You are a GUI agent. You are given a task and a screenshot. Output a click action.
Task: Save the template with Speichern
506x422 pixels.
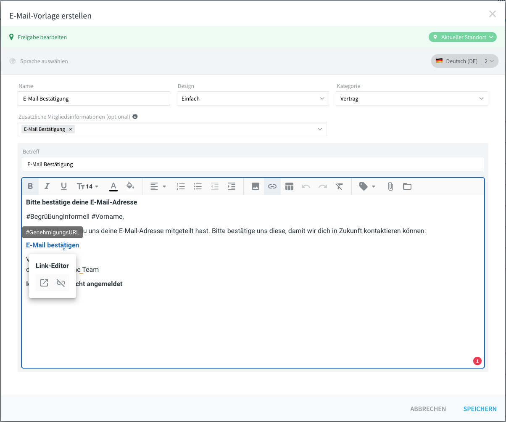click(480, 409)
